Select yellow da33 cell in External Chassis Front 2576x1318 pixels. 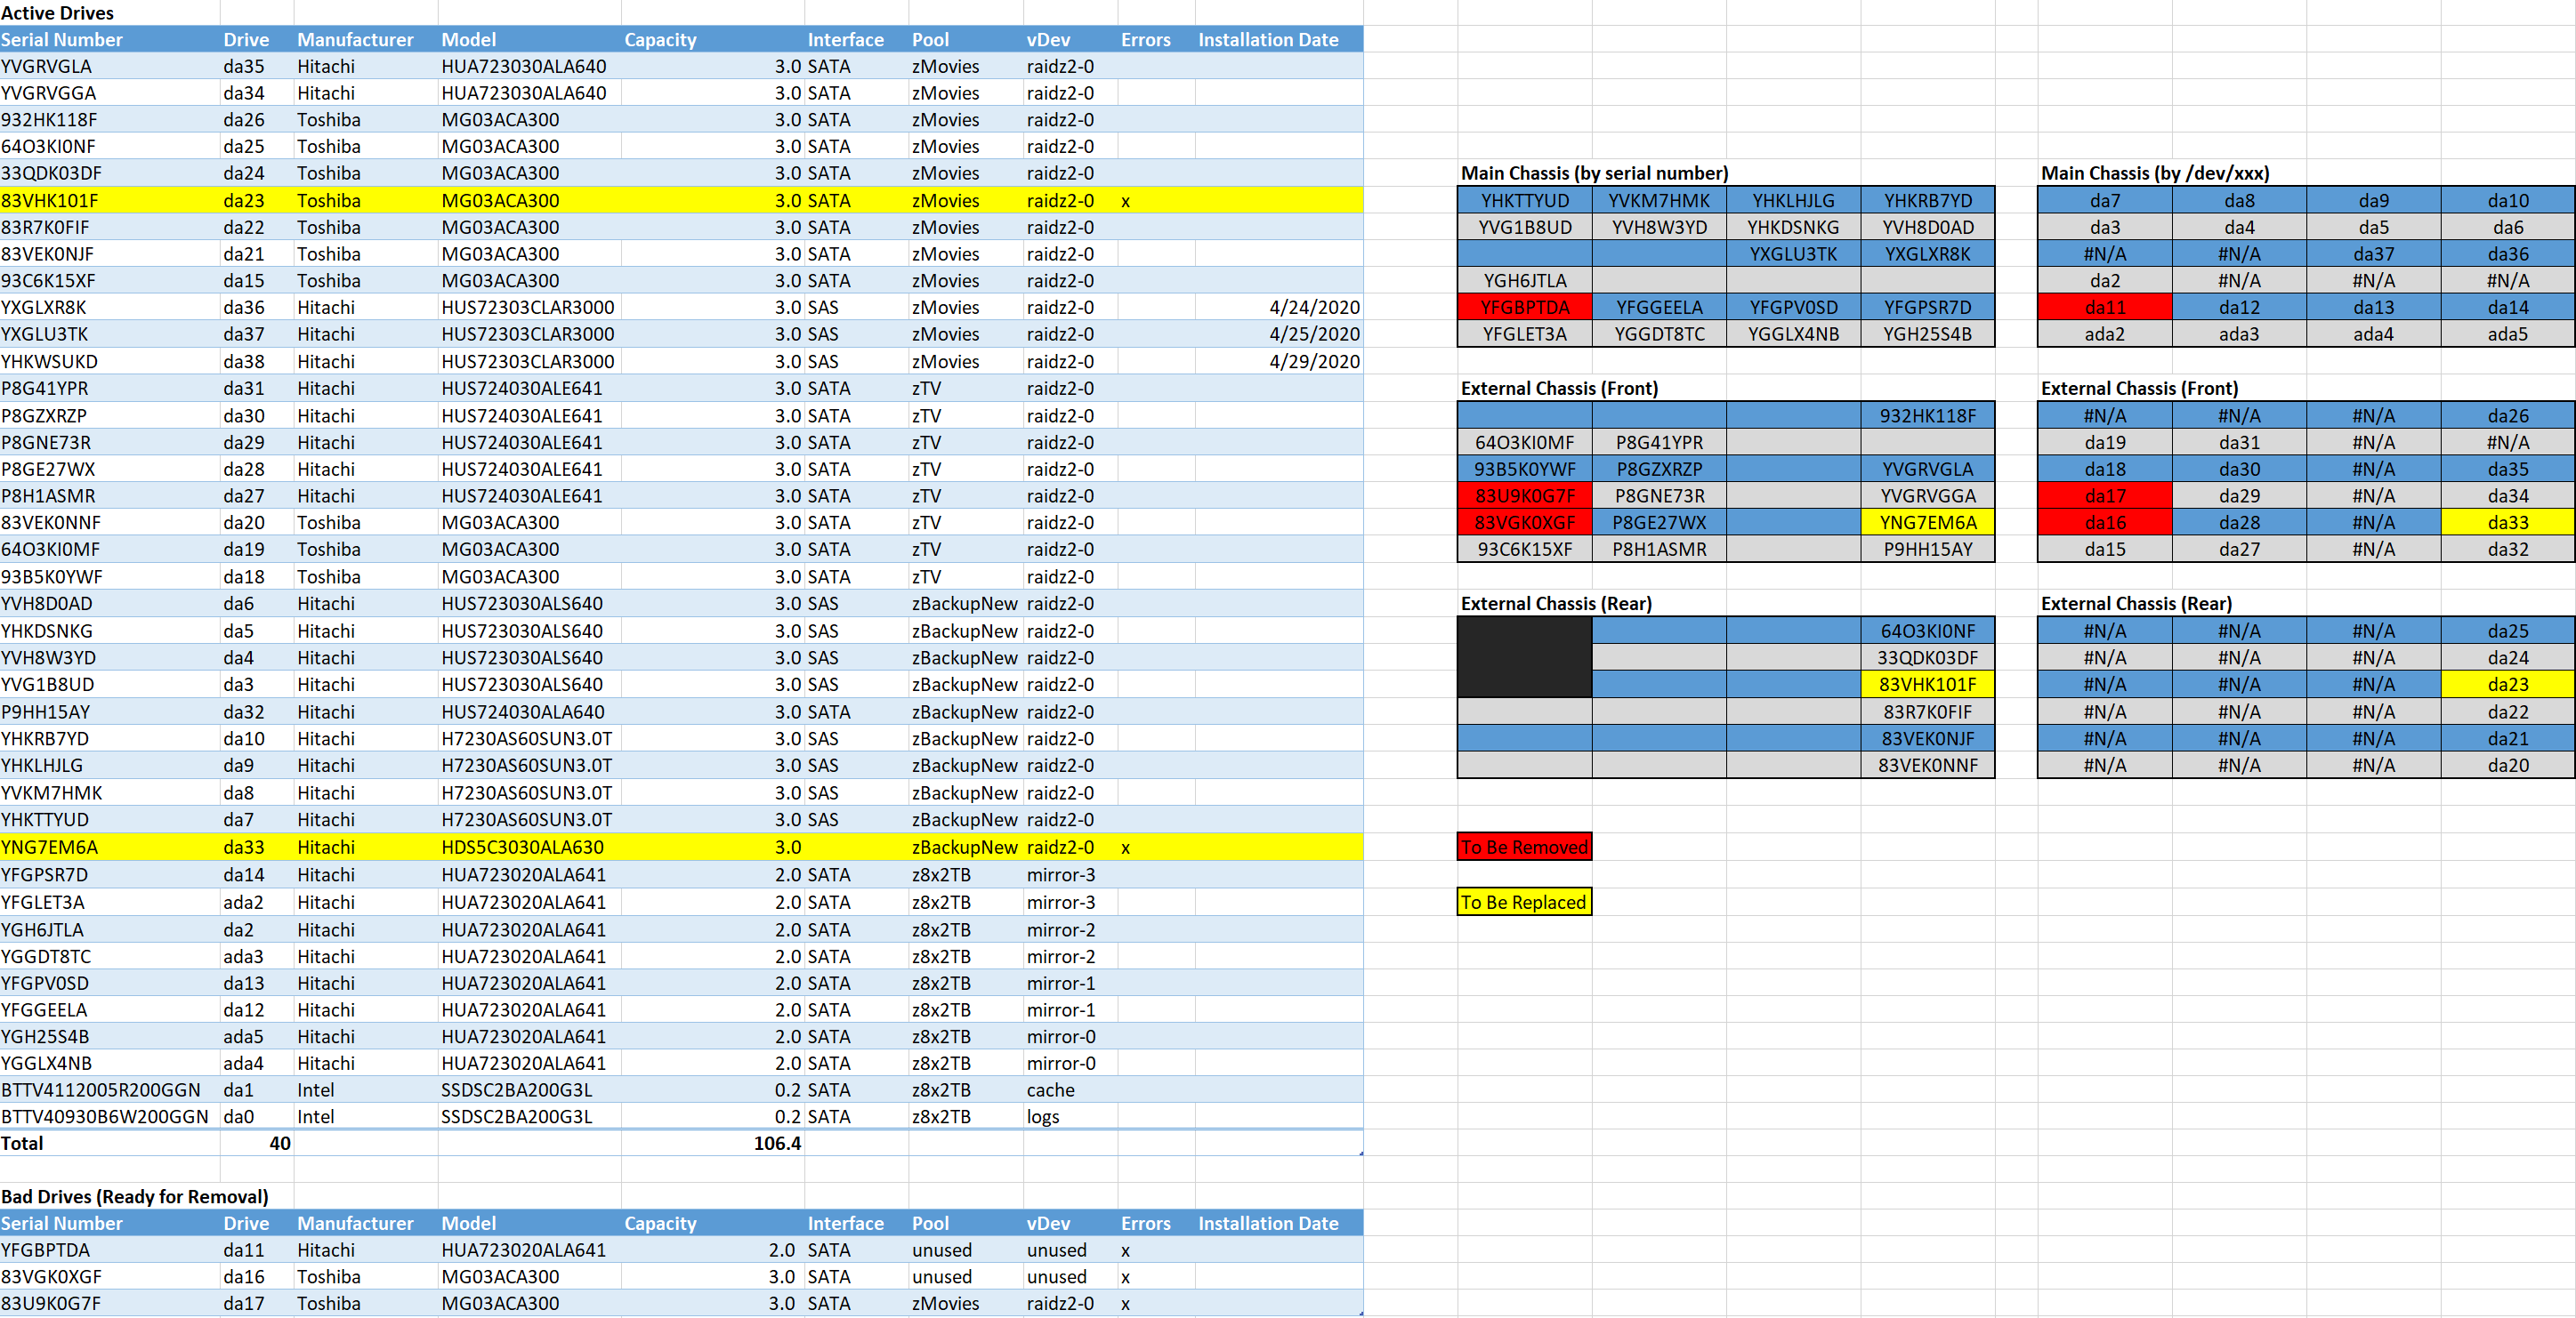point(2508,523)
